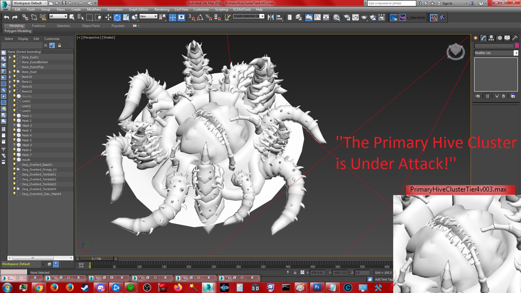Activate Bind to Space Warp tool

click(43, 17)
